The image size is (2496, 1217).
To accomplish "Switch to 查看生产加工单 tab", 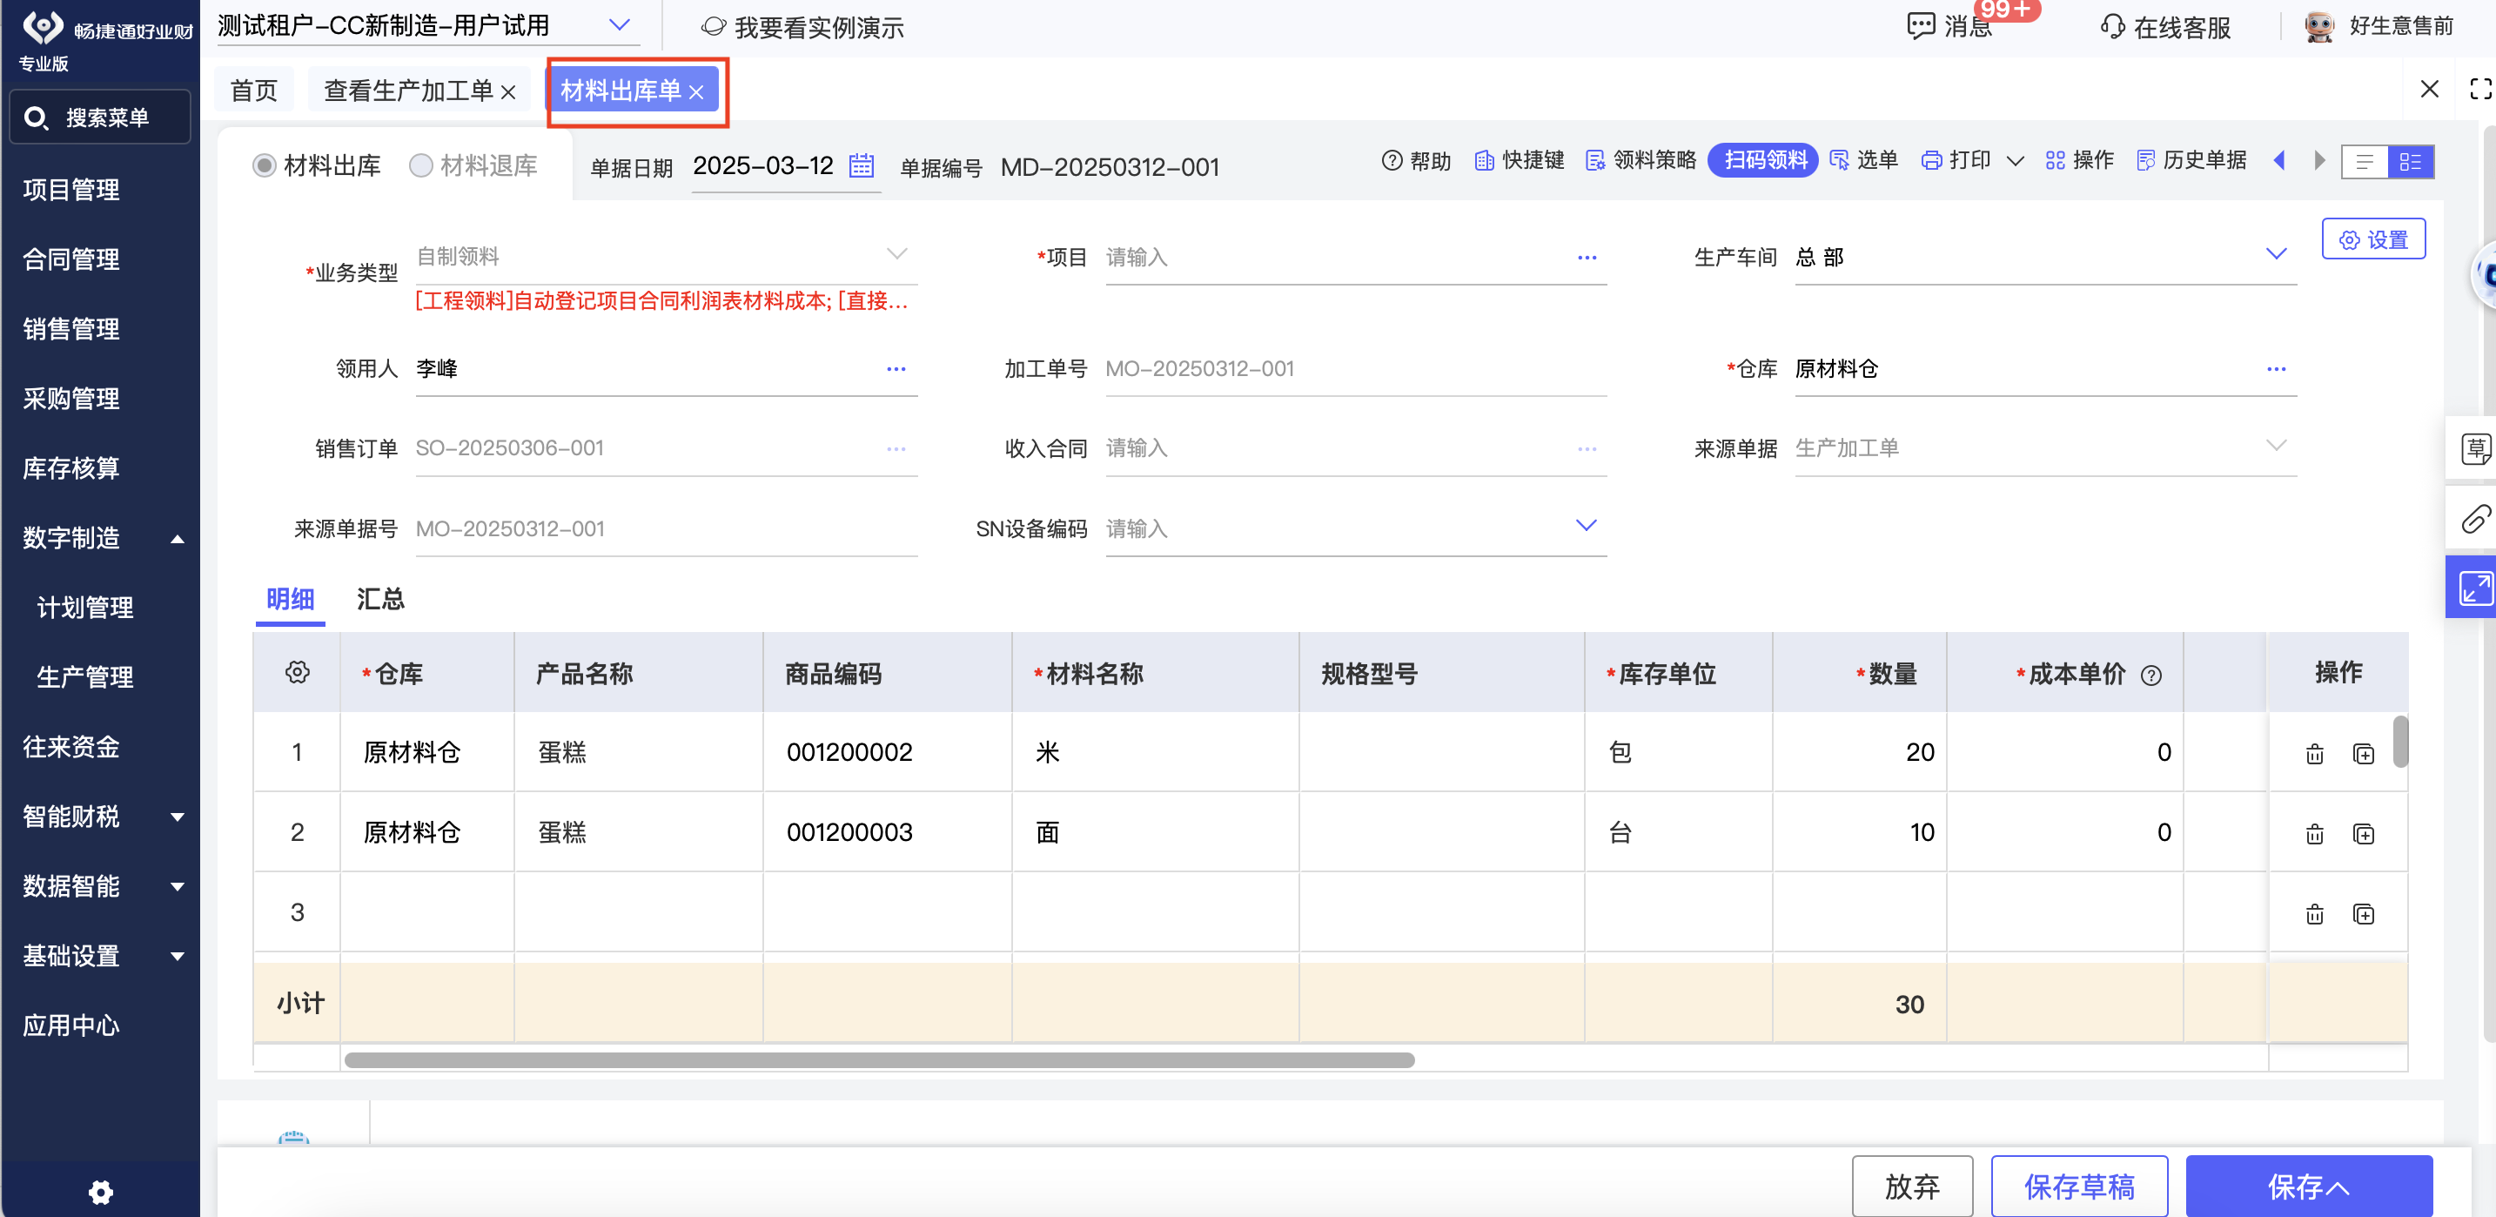I will click(x=408, y=91).
